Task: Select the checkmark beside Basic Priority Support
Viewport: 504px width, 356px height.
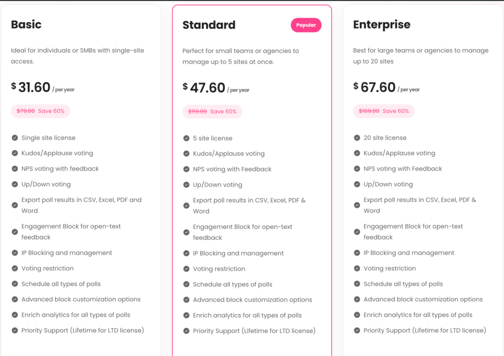Action: click(14, 330)
